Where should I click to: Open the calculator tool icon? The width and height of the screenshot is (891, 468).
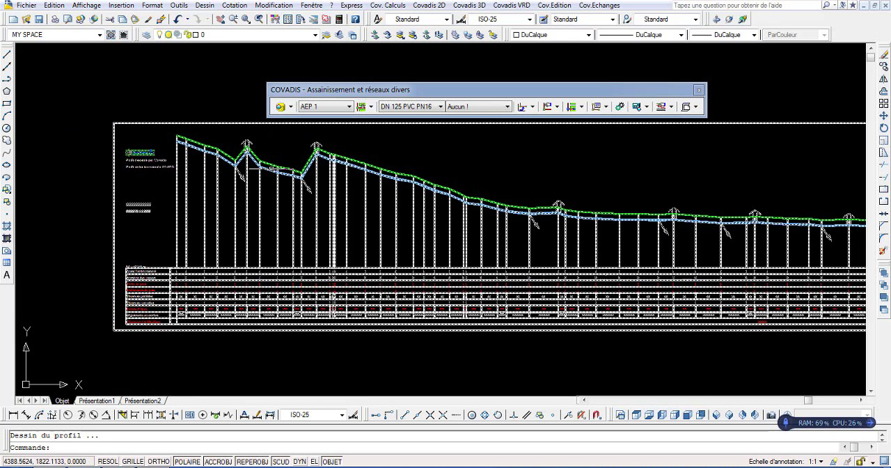[339, 19]
